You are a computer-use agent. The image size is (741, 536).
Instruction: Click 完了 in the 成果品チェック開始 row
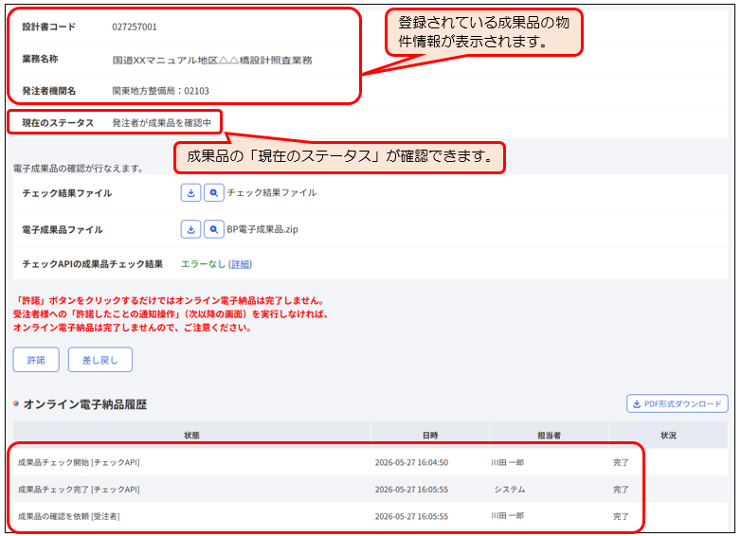(621, 462)
